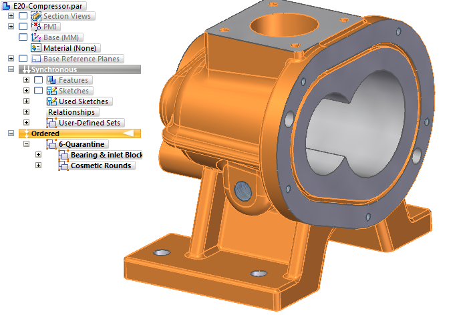Viewport: 475px width, 315px height.
Task: Click the Synchronous mode header icon
Action: pos(26,69)
